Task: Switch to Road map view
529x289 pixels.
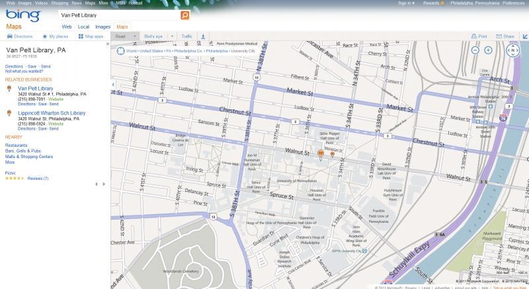Action: pos(120,36)
